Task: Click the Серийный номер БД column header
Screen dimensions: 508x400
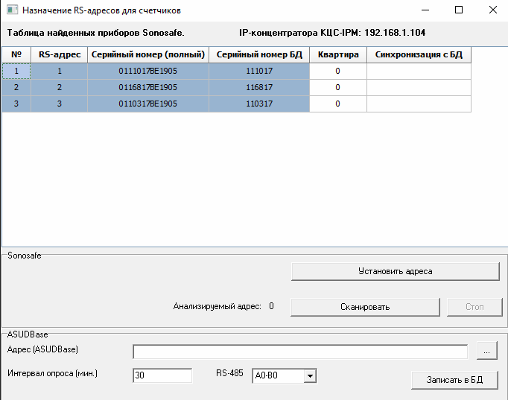Action: tap(258, 55)
